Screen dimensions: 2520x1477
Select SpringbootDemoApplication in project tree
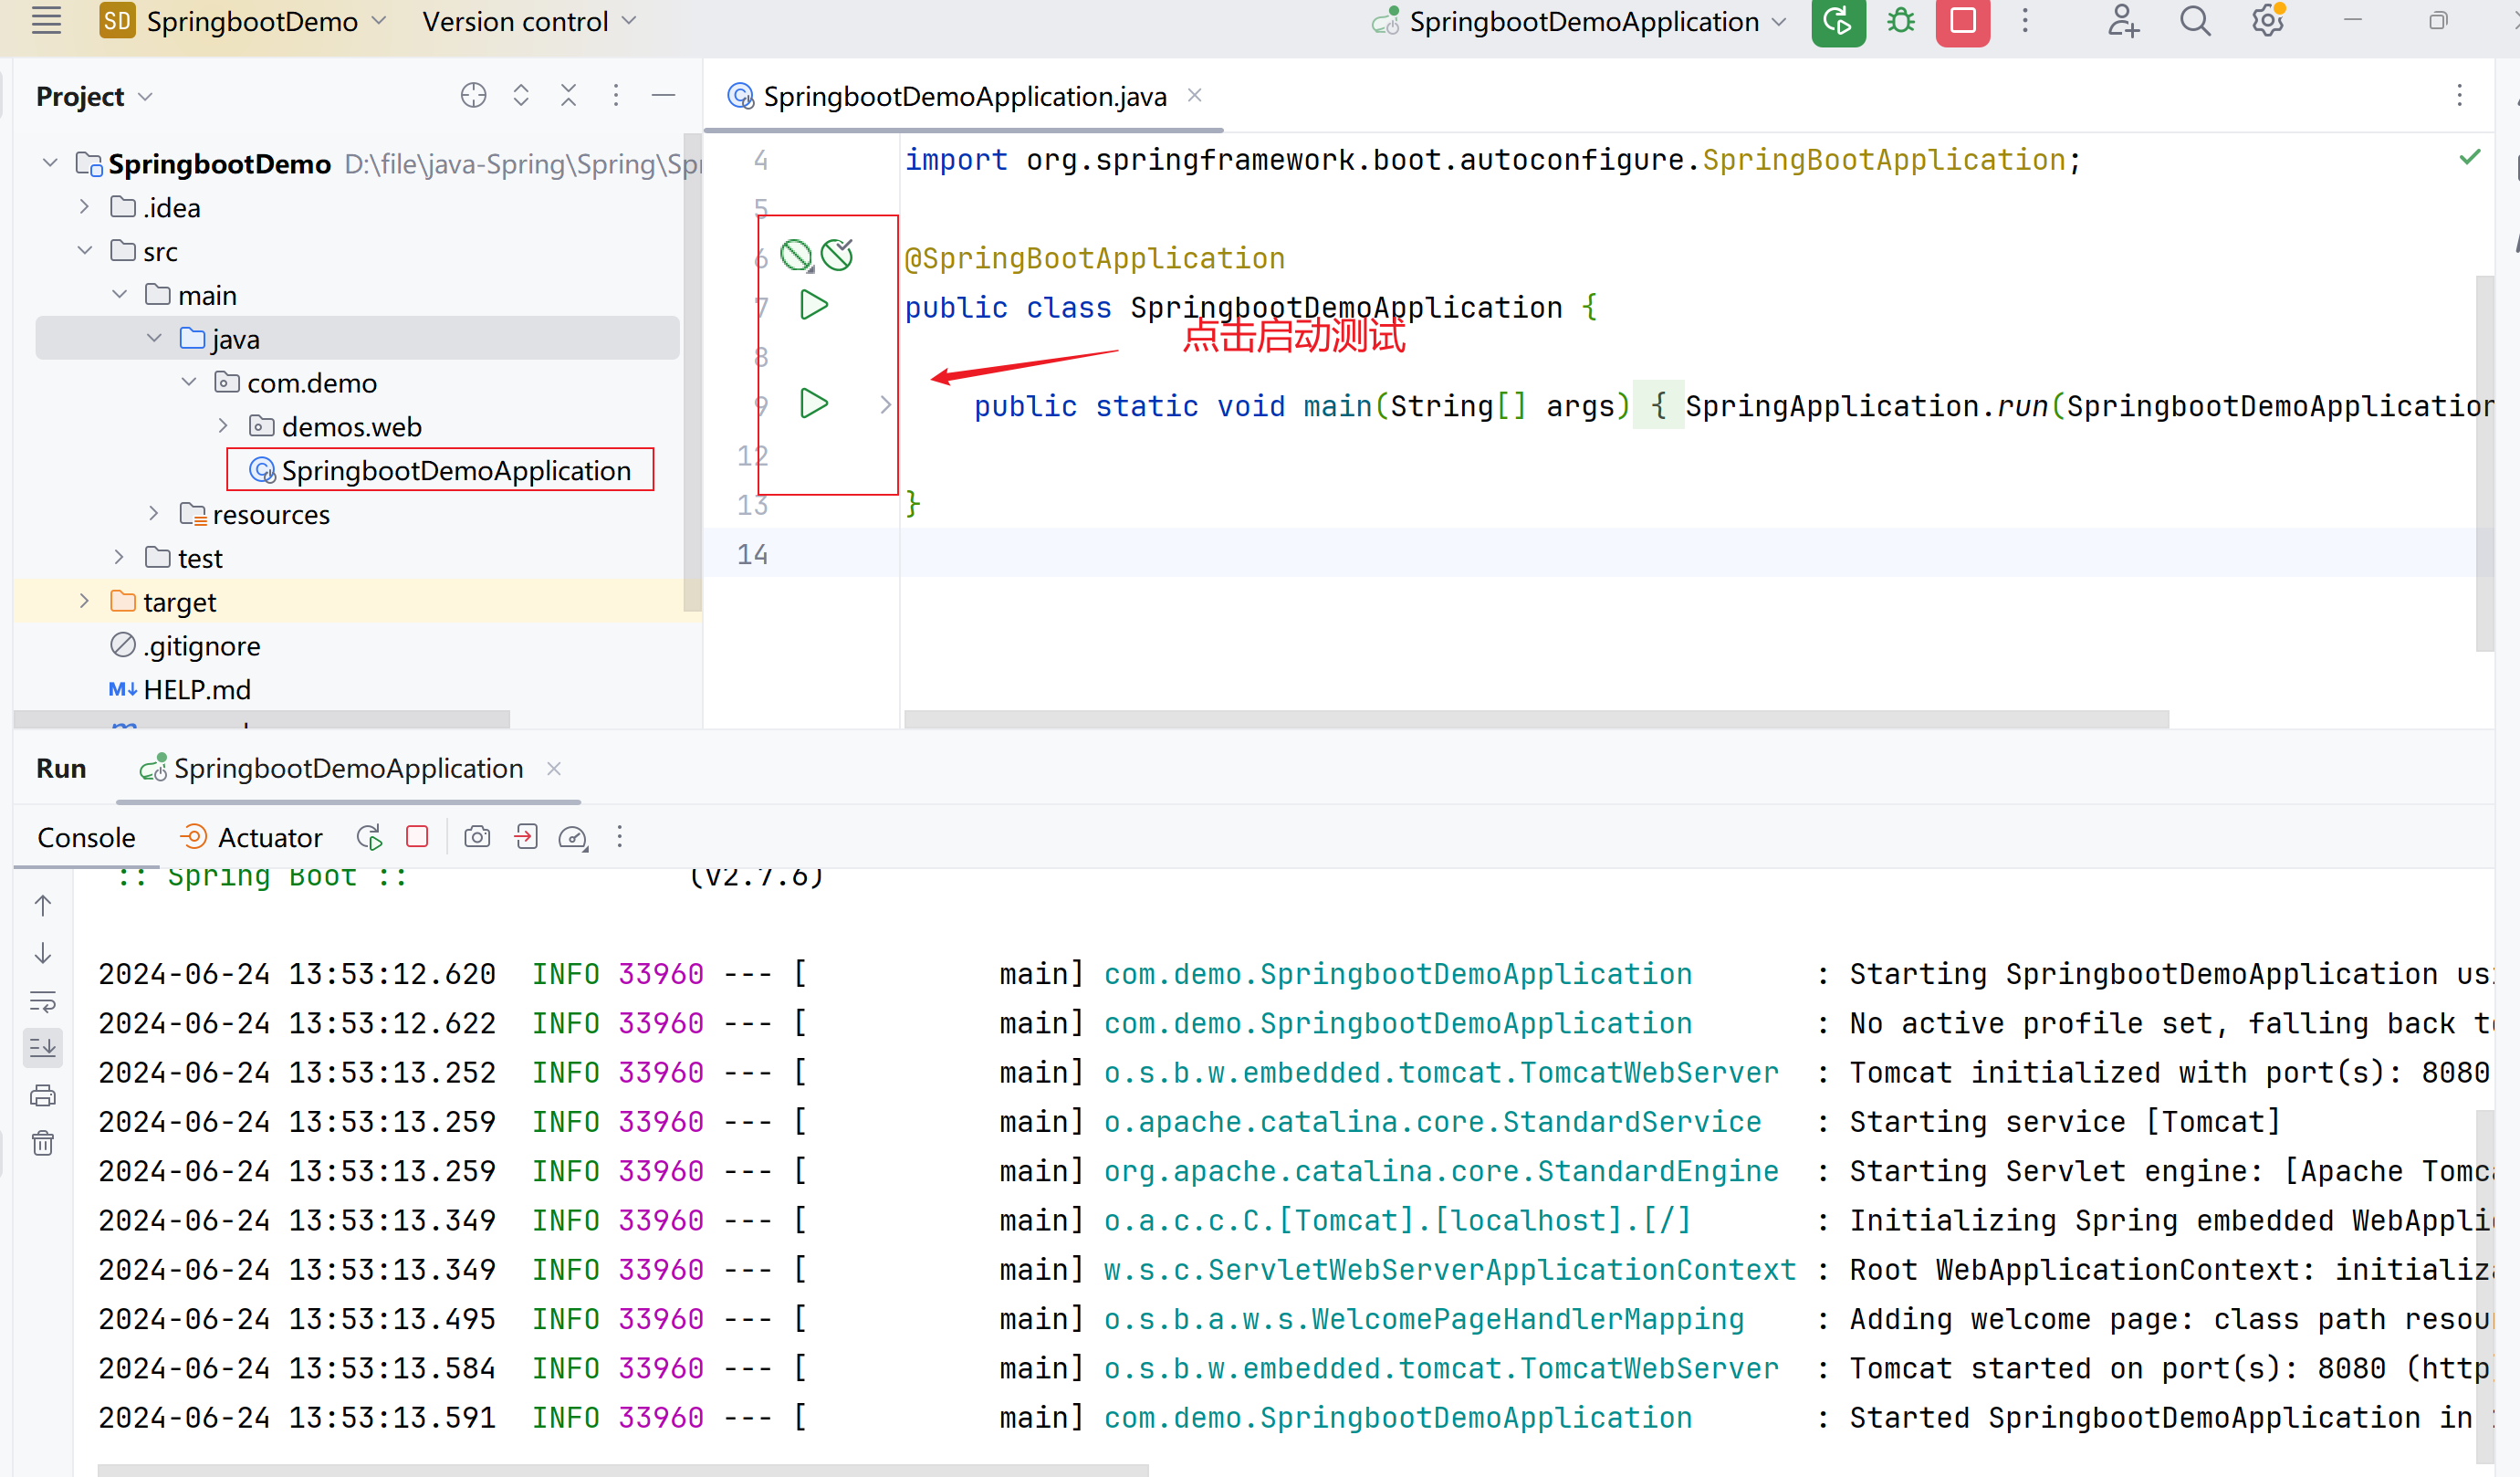pyautogui.click(x=440, y=470)
